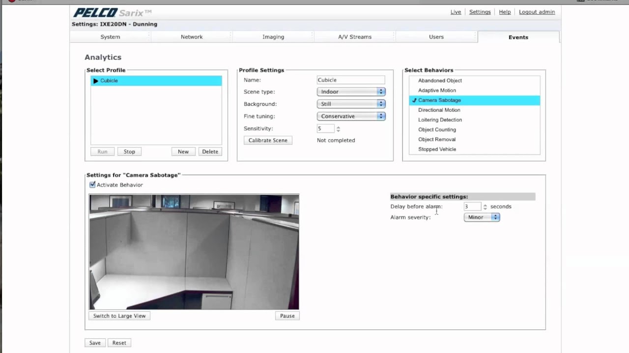Click the Pelco Sarix logo
The width and height of the screenshot is (629, 353).
click(x=112, y=13)
